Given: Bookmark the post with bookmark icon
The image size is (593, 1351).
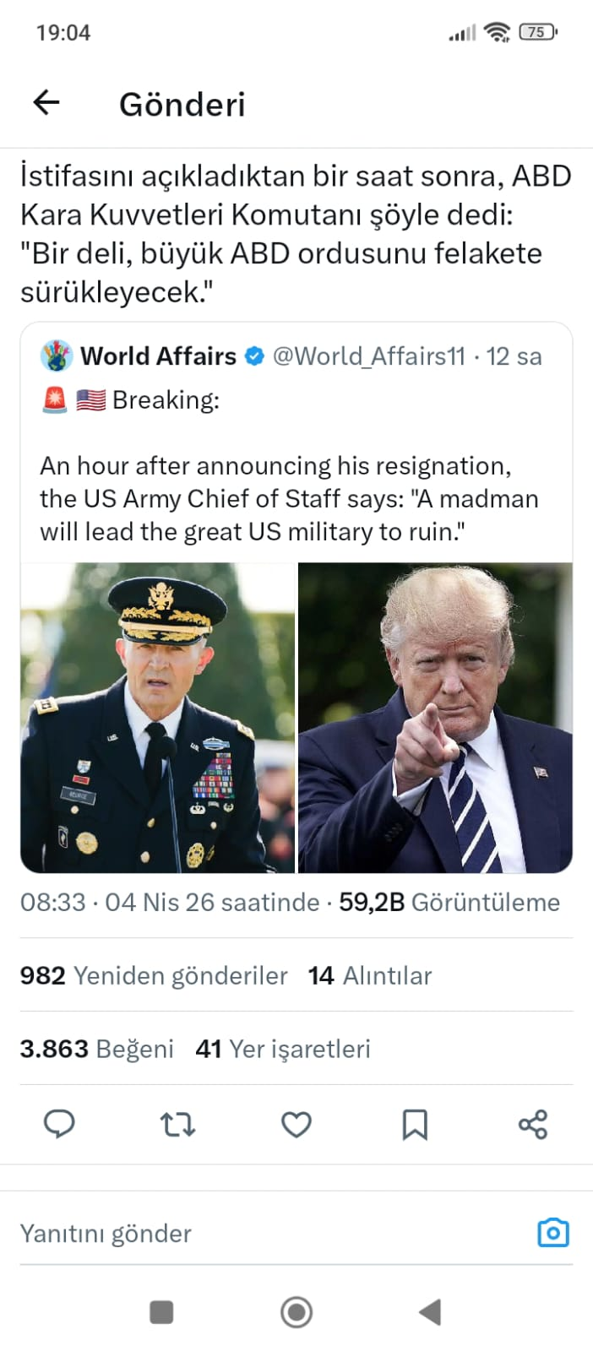Looking at the screenshot, I should point(415,1124).
